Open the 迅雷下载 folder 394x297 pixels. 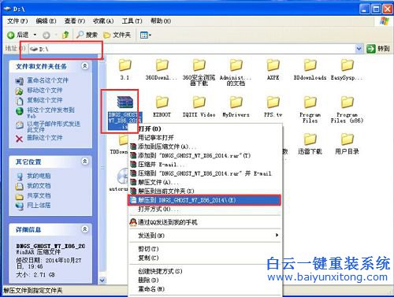(310, 143)
